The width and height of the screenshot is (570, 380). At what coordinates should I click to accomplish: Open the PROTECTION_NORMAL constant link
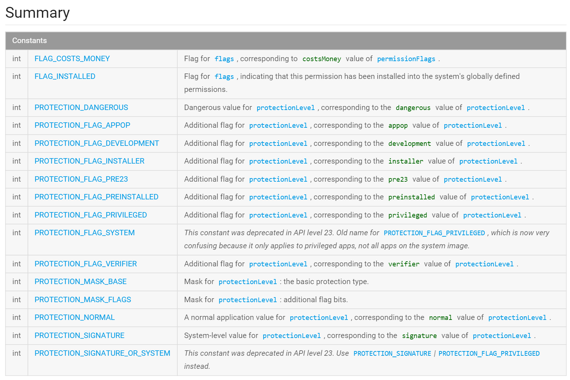(75, 317)
